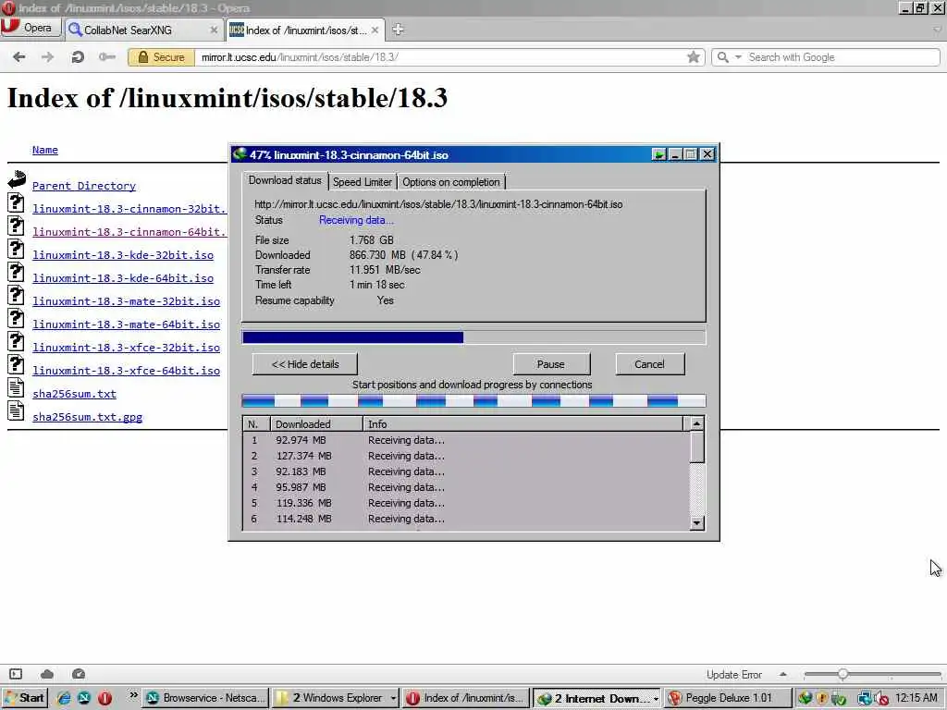Click the page zoom slider handle
The width and height of the screenshot is (947, 710).
[x=842, y=674]
